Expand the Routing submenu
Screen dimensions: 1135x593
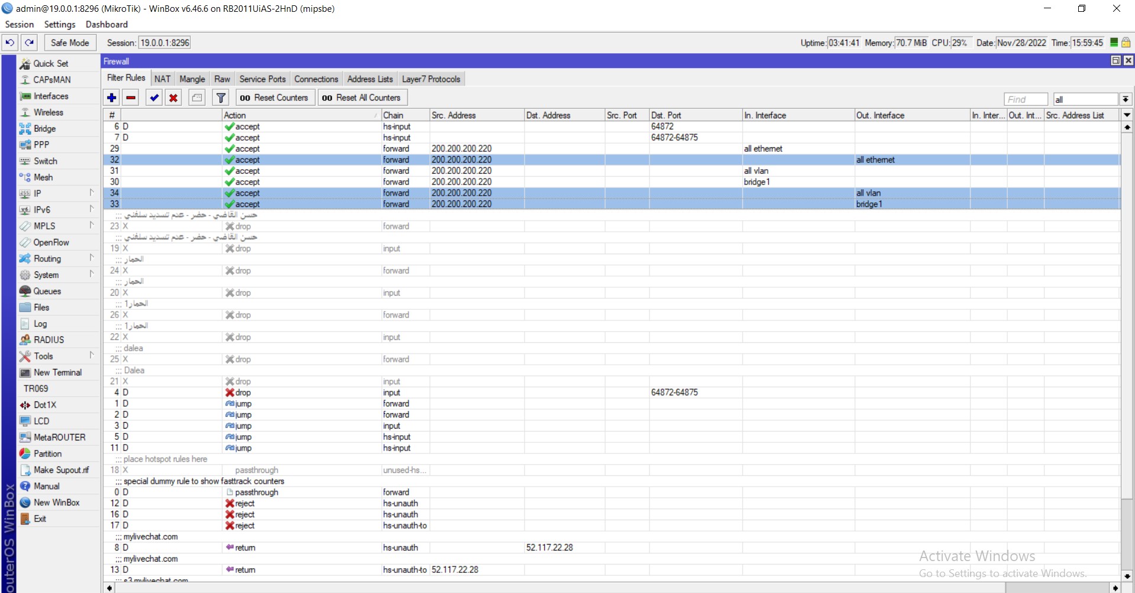[47, 258]
